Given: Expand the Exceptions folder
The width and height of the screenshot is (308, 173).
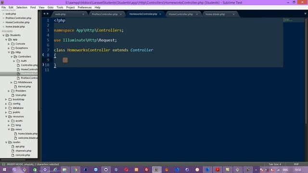Looking at the screenshot, I should point(9,48).
